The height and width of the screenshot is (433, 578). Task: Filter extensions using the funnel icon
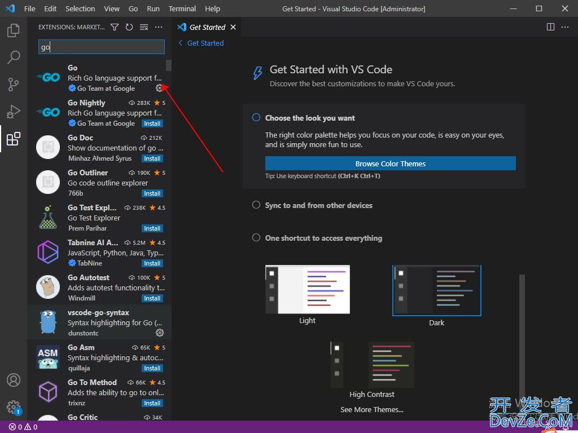point(115,27)
